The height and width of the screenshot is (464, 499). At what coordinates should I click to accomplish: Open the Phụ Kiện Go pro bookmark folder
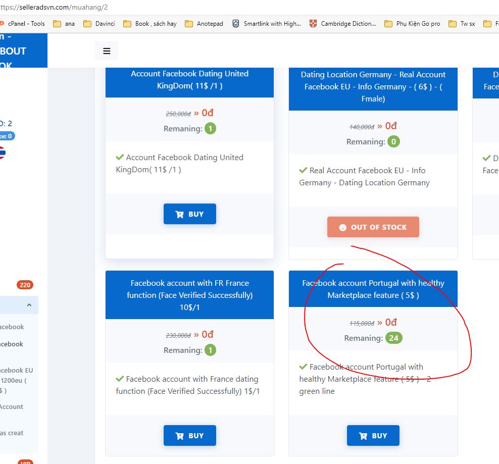click(x=412, y=24)
